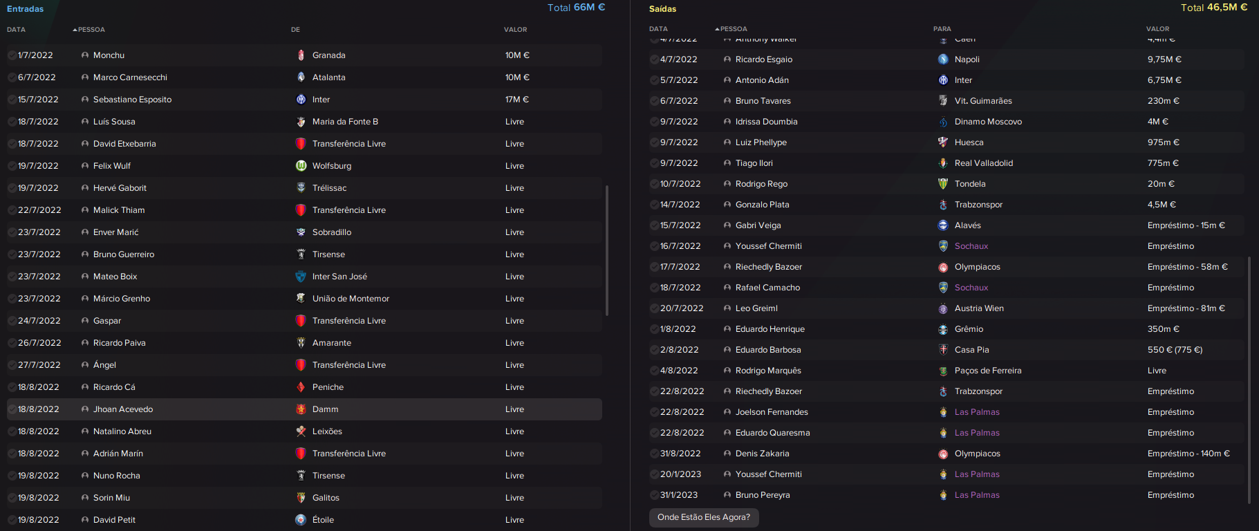The width and height of the screenshot is (1259, 531).
Task: Open Nuno Rocha's player name
Action: pyautogui.click(x=117, y=476)
